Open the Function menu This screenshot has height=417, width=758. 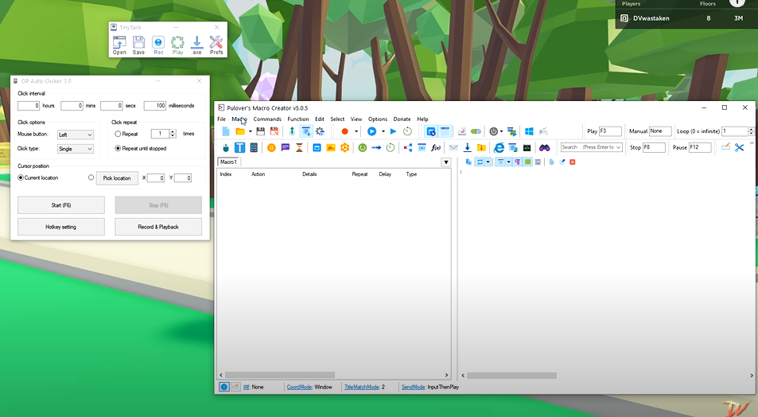(298, 119)
